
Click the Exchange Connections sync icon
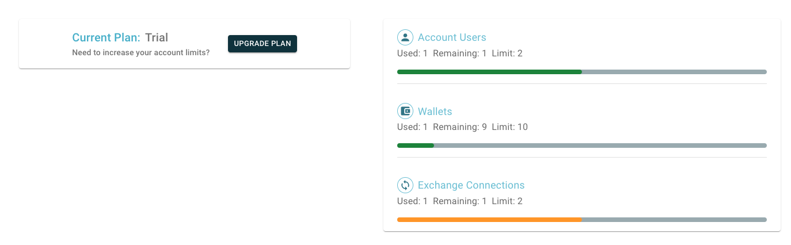click(x=405, y=185)
